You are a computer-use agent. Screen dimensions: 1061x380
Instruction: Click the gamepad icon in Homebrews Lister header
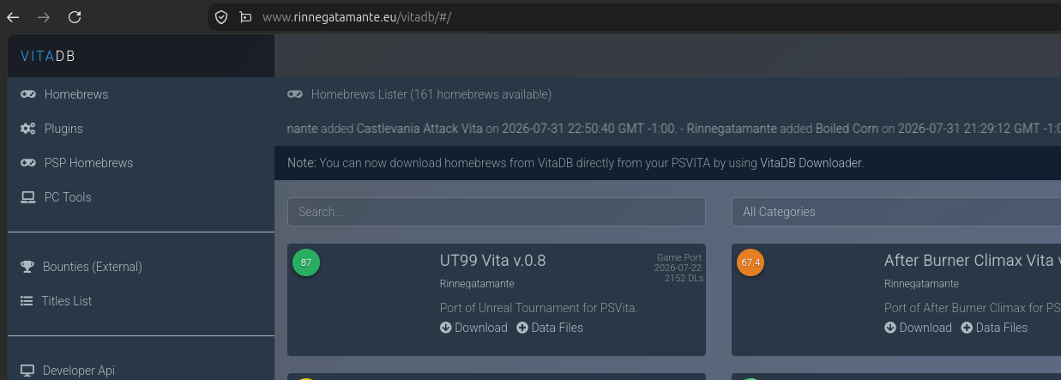pos(295,94)
